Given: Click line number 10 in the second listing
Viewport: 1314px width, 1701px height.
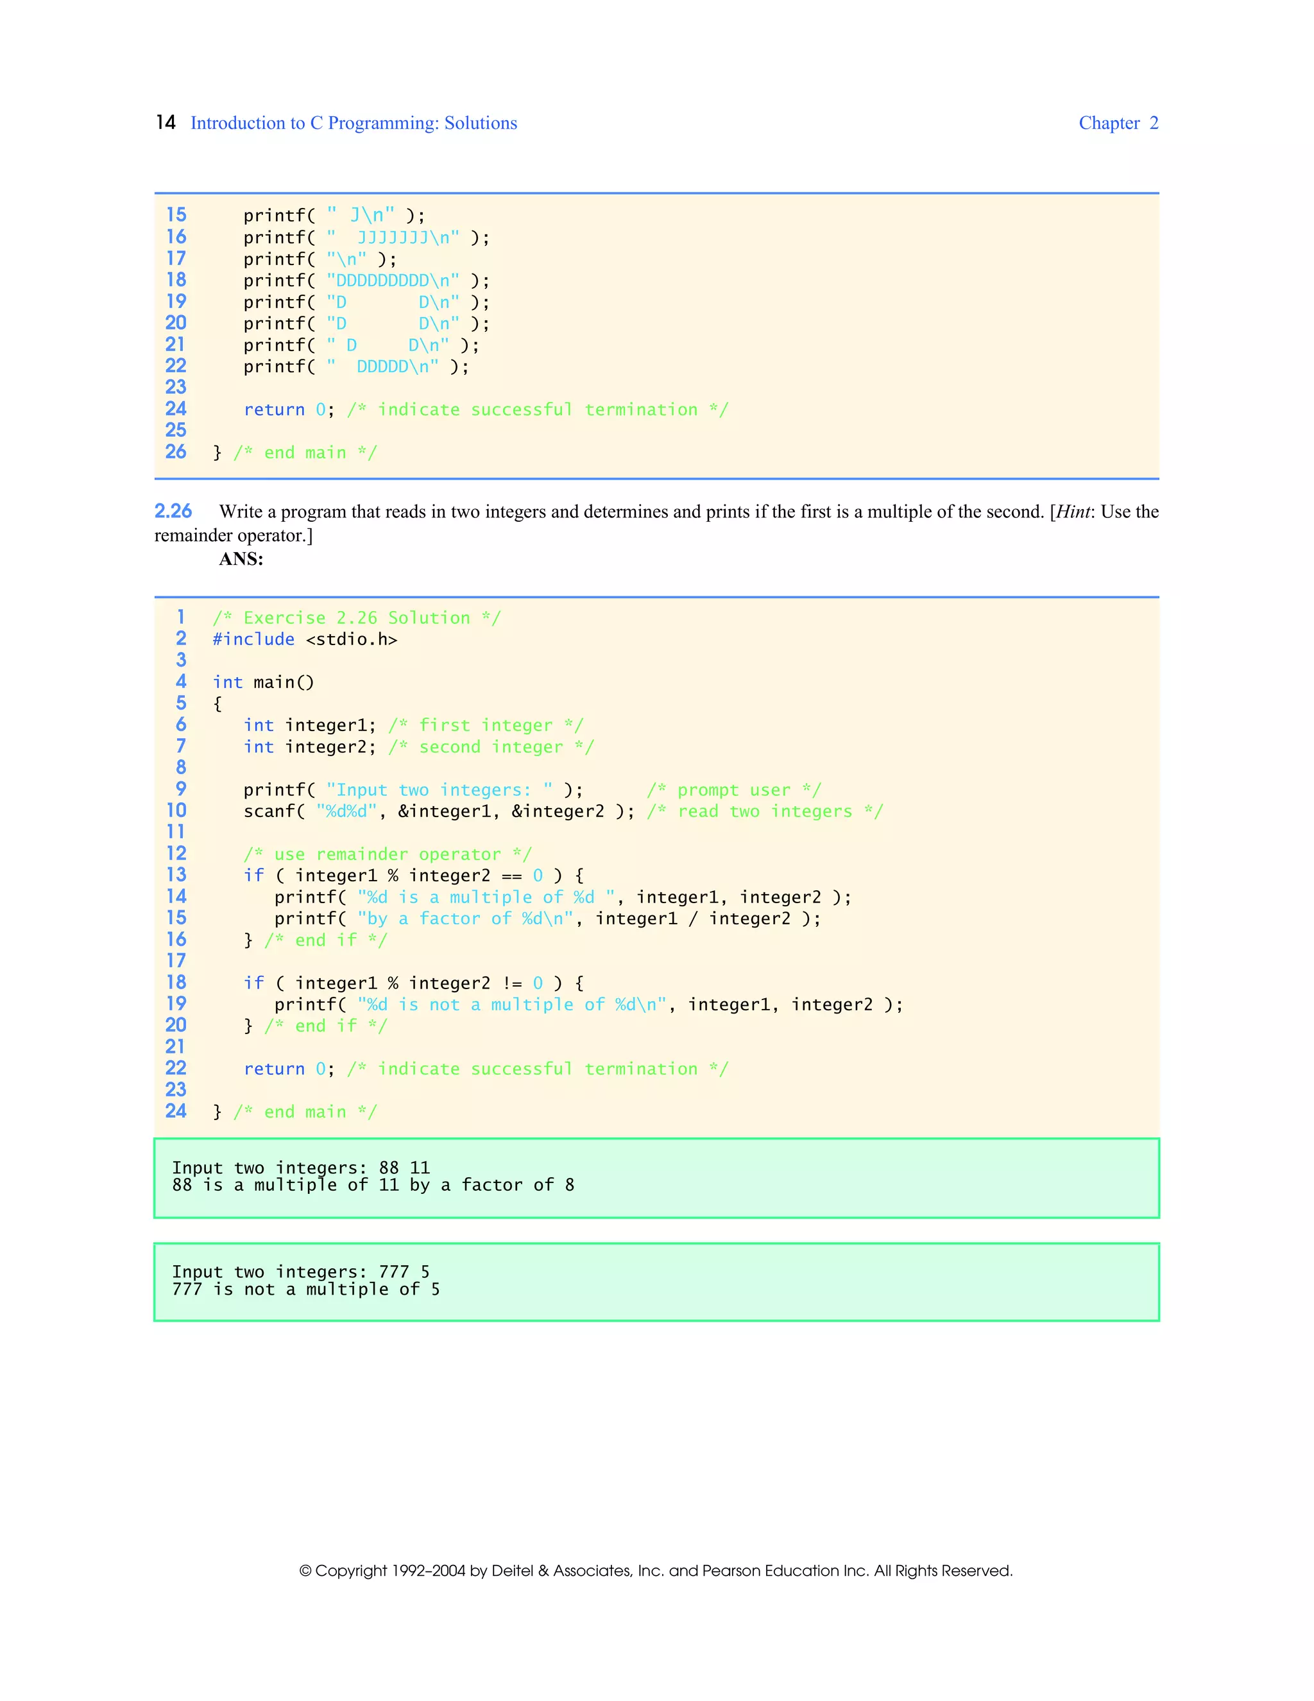Looking at the screenshot, I should [176, 810].
